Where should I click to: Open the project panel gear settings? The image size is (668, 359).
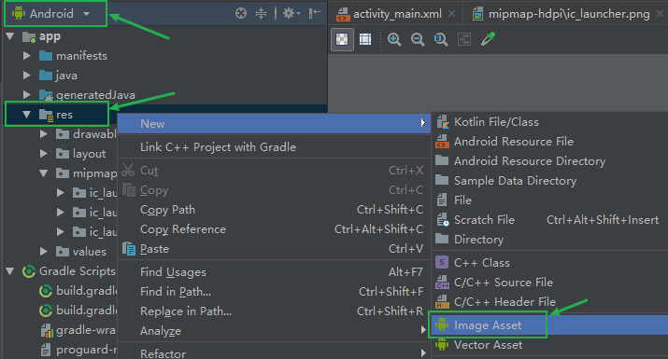[291, 14]
